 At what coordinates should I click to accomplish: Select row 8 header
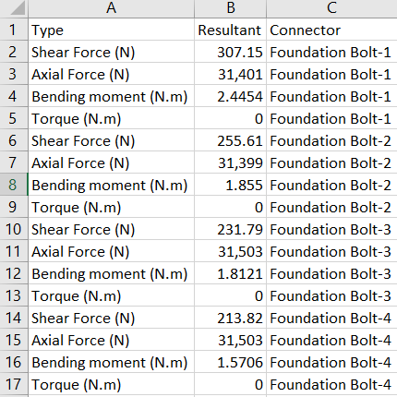[14, 185]
